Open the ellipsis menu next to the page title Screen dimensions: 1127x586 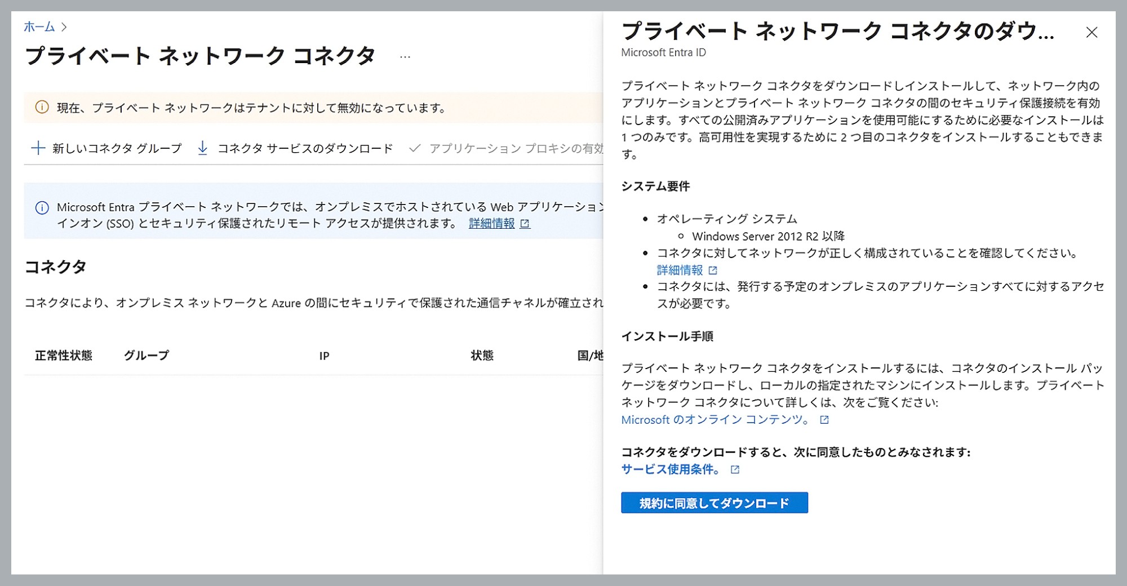coord(404,56)
